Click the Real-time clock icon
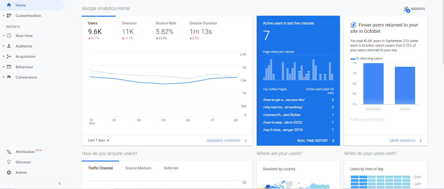Viewport: 444px width, 189px height. pyautogui.click(x=9, y=35)
